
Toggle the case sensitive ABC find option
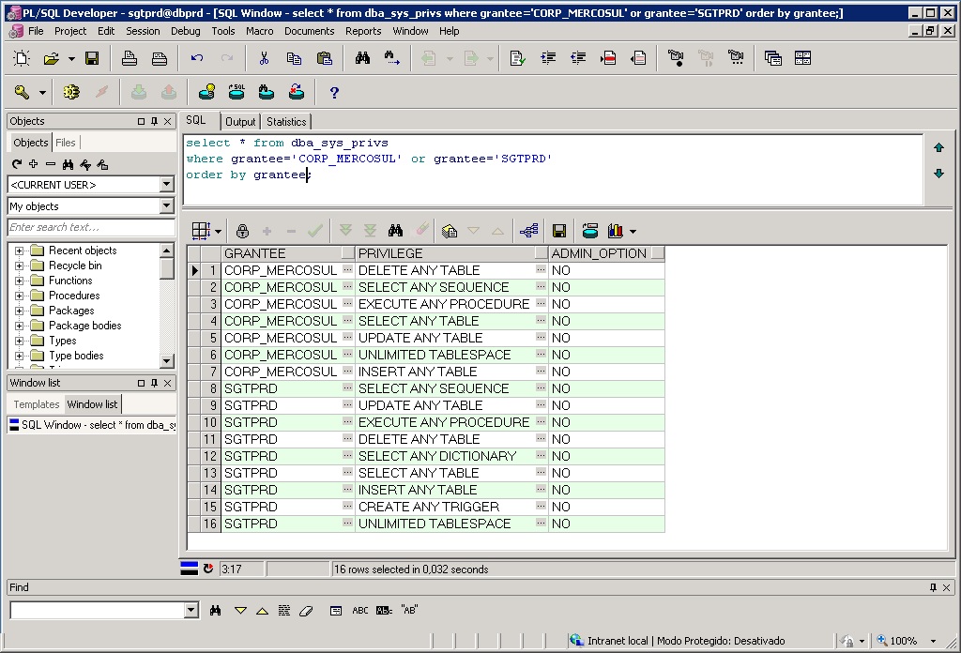click(360, 611)
